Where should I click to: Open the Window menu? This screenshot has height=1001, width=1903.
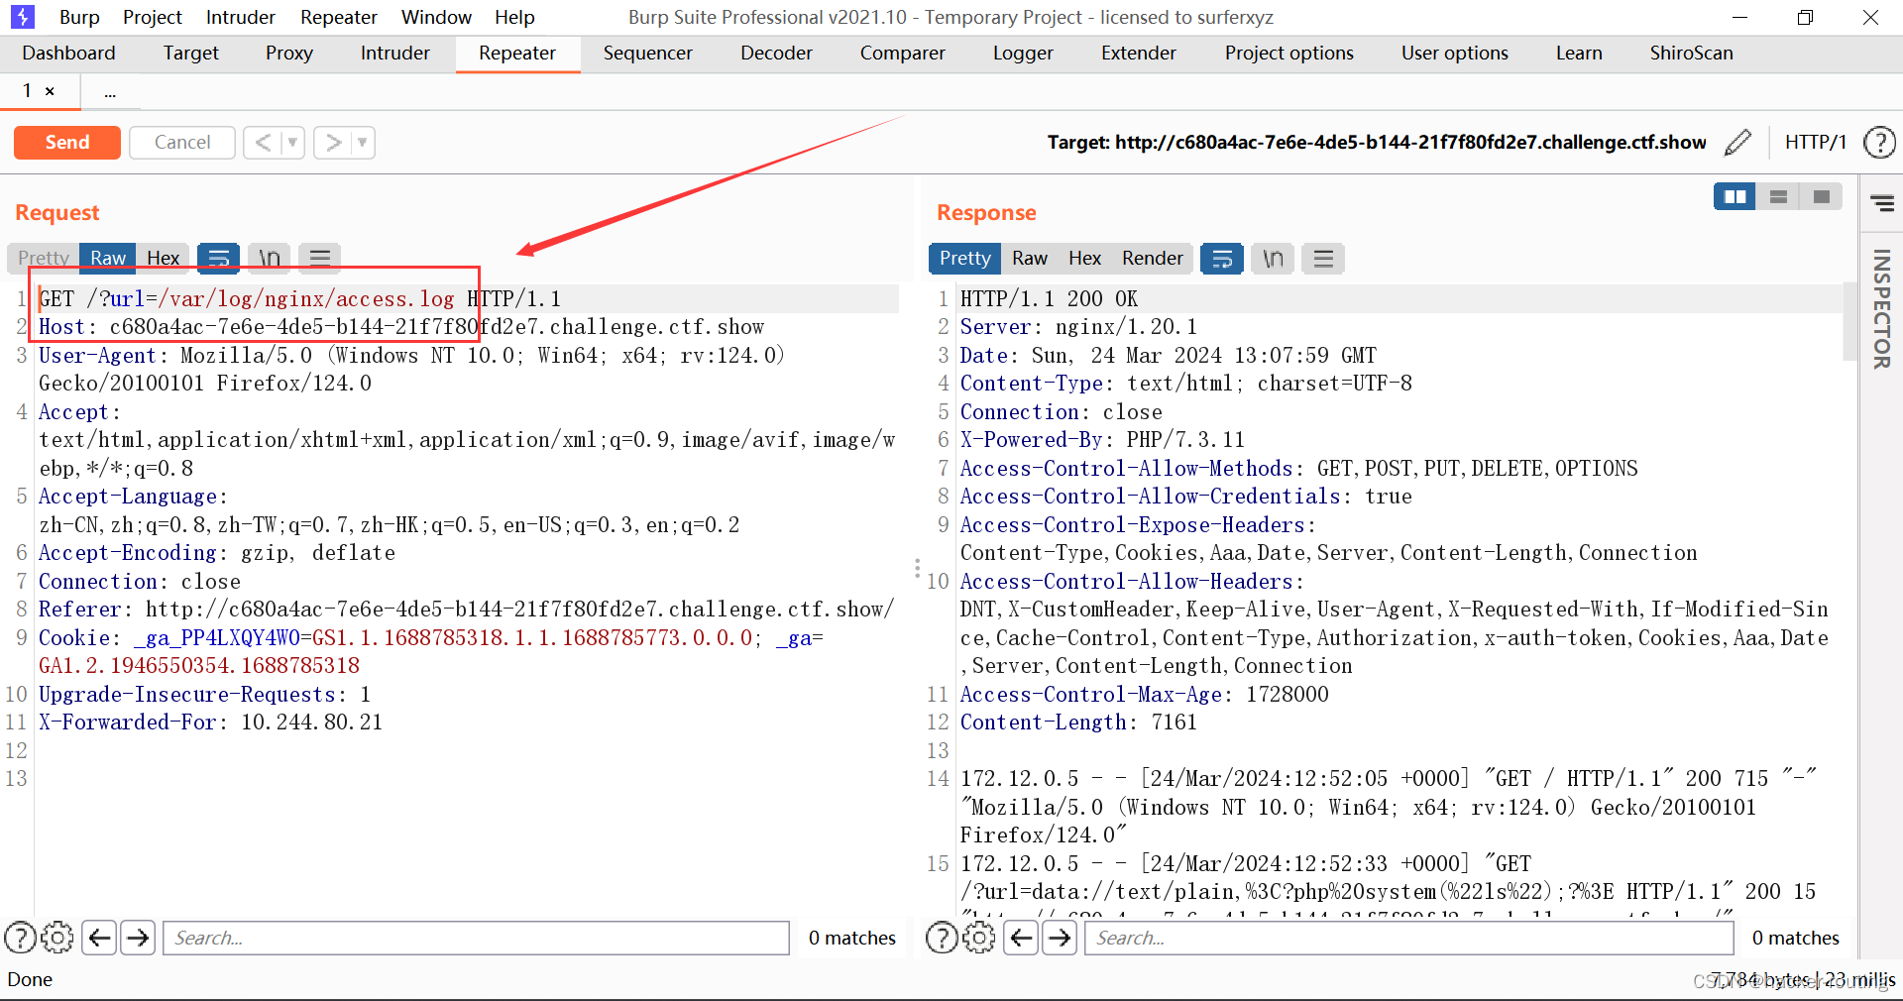coord(436,17)
